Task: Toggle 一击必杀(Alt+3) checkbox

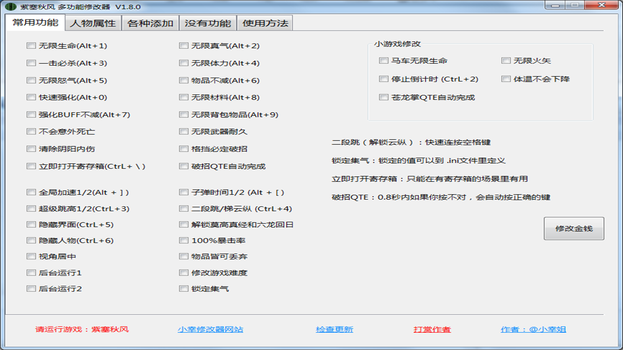Action: pyautogui.click(x=31, y=63)
